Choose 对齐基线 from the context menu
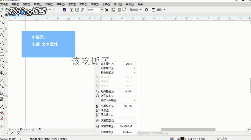The image size is (251, 140). click(x=116, y=92)
